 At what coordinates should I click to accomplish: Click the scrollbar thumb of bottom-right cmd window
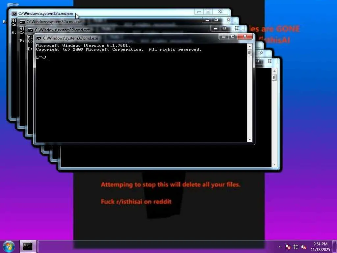274,77
